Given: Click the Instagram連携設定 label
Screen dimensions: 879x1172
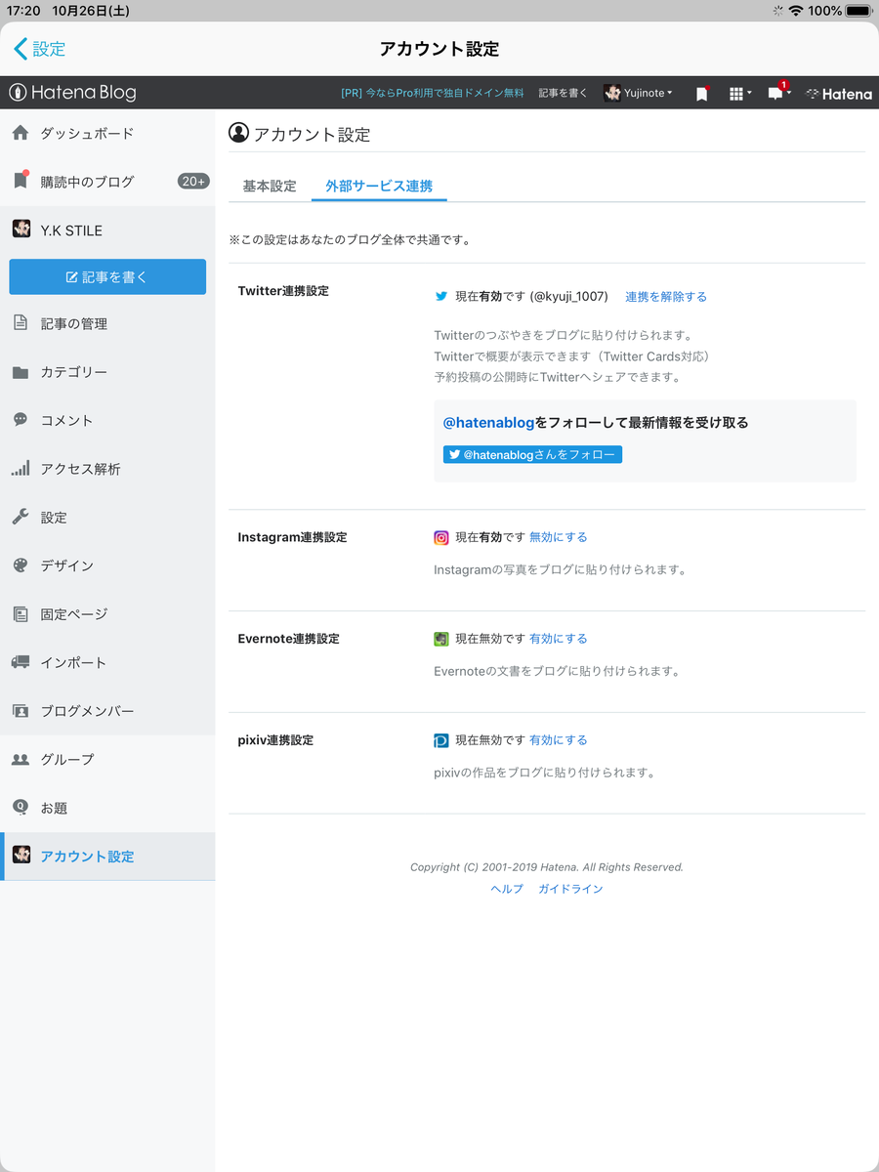Looking at the screenshot, I should click(x=292, y=537).
